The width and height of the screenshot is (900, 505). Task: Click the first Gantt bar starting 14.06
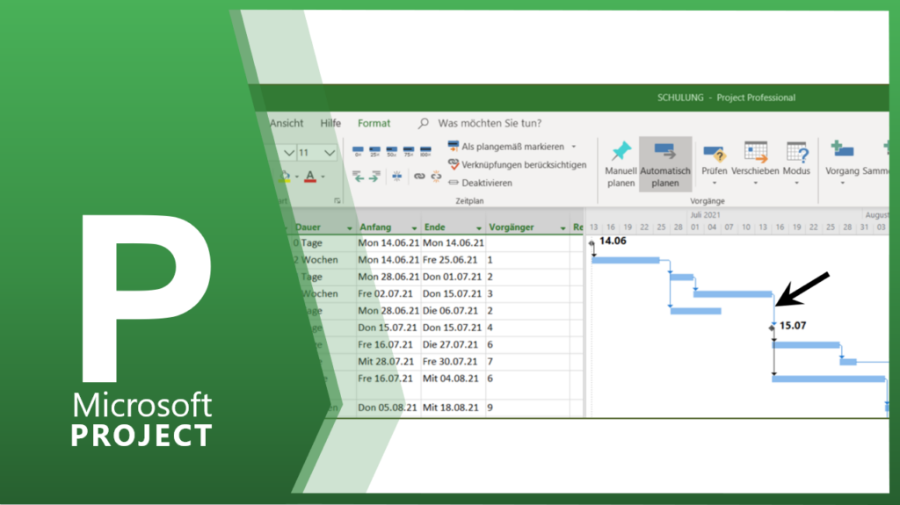pos(626,261)
